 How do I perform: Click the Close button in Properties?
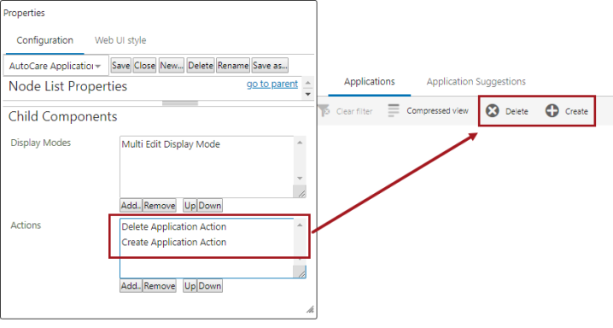144,66
